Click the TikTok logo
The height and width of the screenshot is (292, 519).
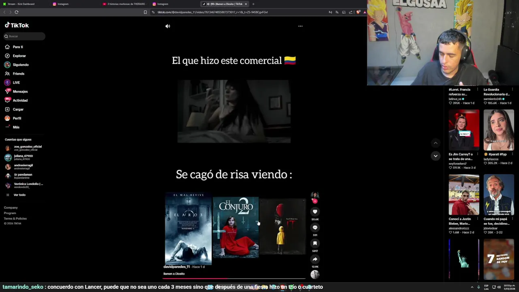[17, 25]
